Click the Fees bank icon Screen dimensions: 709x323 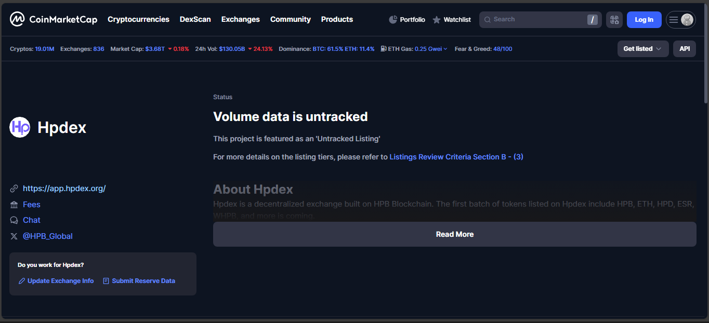pos(14,205)
